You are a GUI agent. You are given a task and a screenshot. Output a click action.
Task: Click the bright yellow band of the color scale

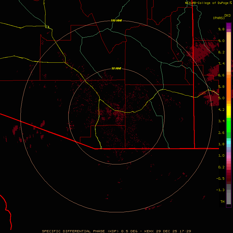point(229,111)
